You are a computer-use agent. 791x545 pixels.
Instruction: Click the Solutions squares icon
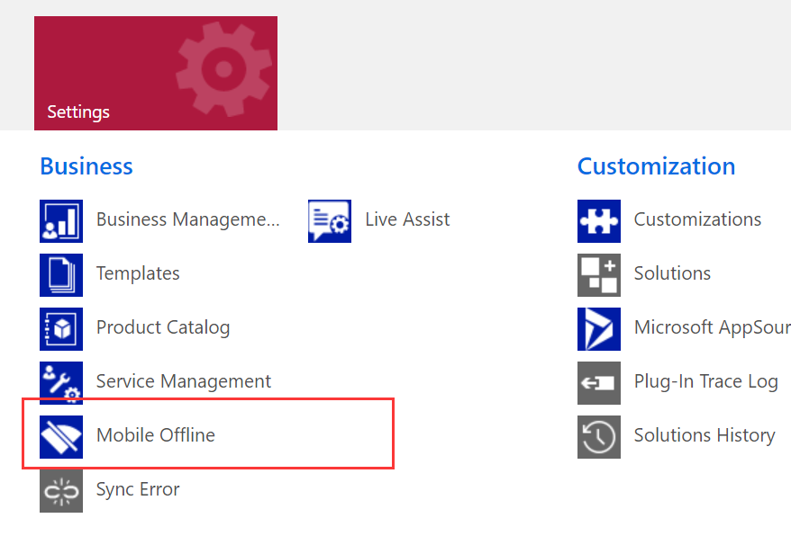point(599,275)
